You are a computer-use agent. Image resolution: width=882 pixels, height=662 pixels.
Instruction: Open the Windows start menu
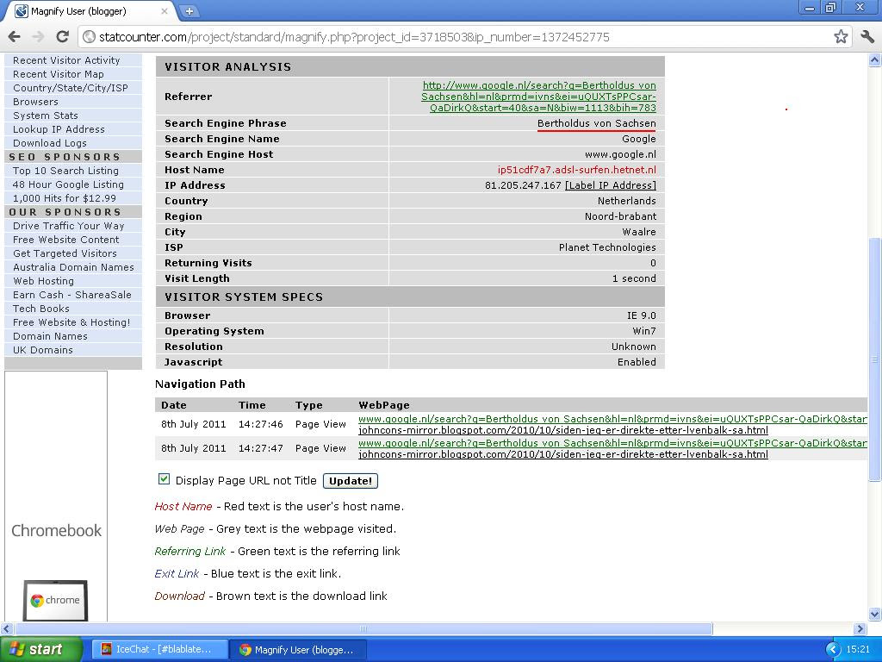pos(40,650)
